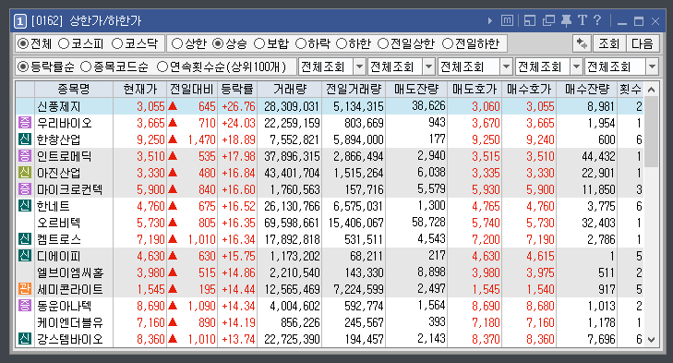Viewport: 673px width, 363px height.
Task: Click the settings icon left of 조회 button
Action: click(582, 43)
